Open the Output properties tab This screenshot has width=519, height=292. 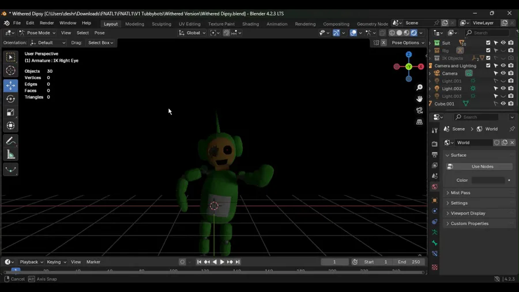point(435,155)
